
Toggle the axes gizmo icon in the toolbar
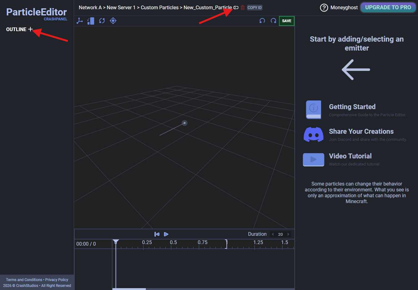point(80,21)
